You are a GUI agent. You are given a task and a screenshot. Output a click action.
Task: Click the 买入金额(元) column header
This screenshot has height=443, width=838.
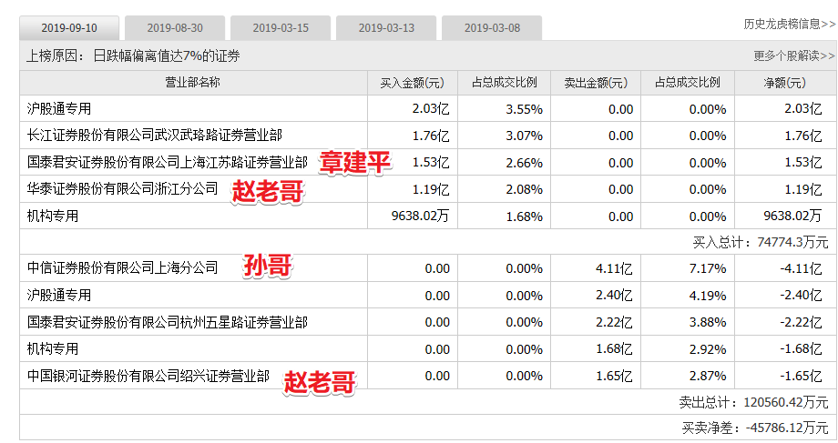pos(412,83)
